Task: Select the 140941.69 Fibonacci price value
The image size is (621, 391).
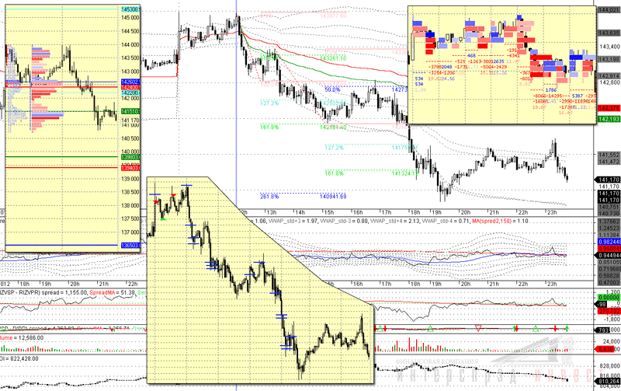Action: [333, 197]
